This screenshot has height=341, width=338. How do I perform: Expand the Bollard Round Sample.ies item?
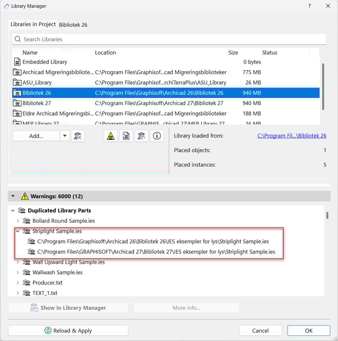pyautogui.click(x=18, y=221)
